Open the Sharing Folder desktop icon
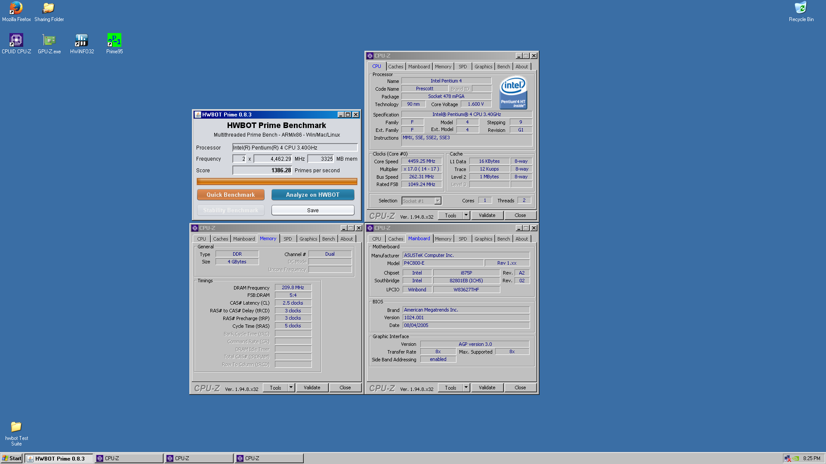This screenshot has width=826, height=464. coord(49,12)
